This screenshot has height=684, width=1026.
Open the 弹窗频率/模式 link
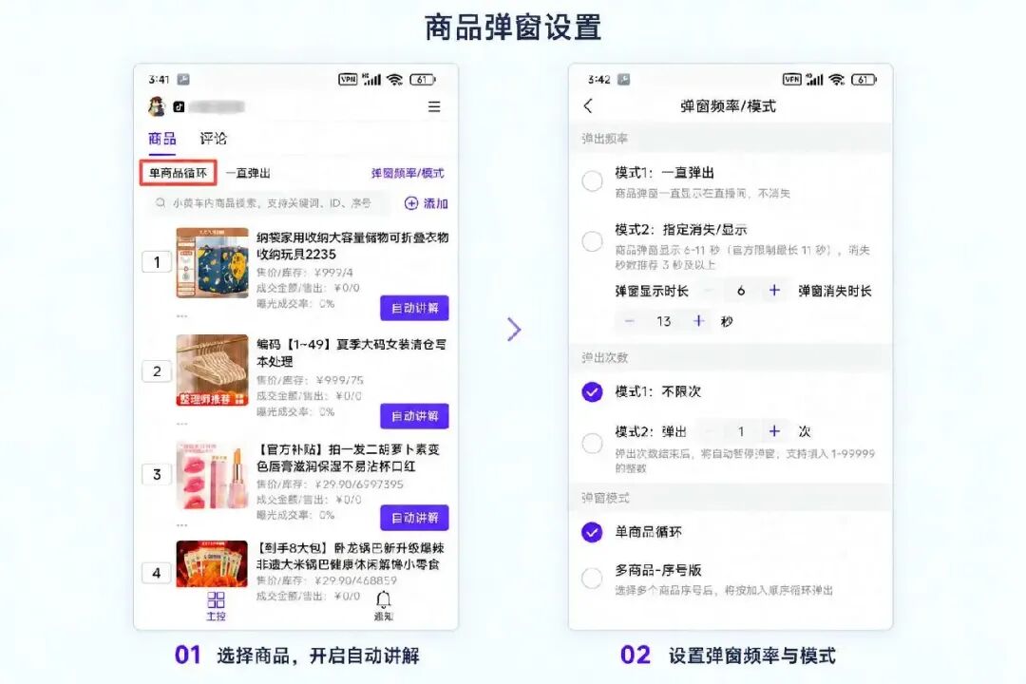tap(407, 174)
